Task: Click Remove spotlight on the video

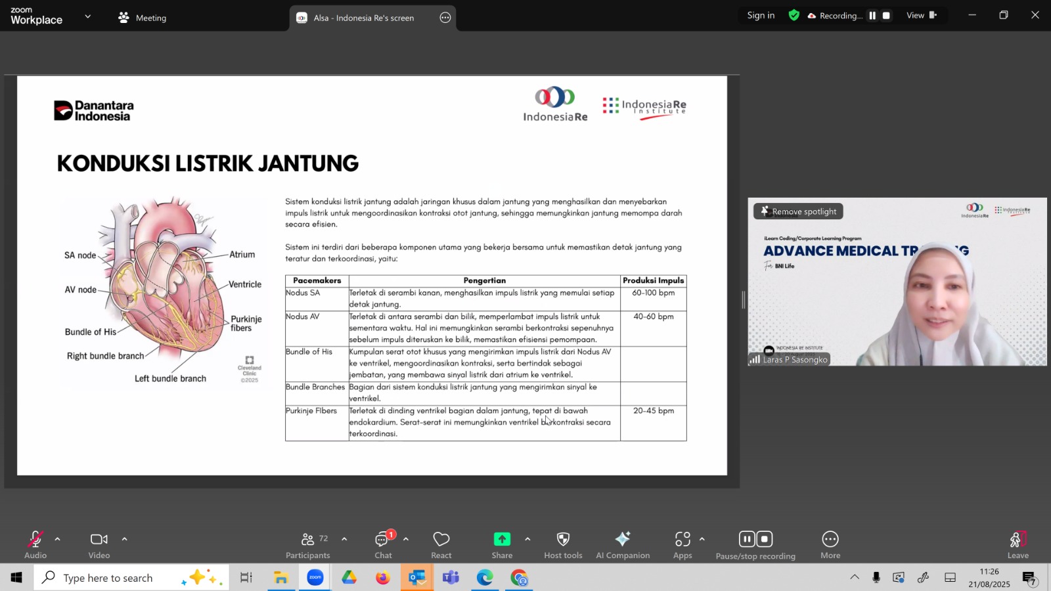Action: (x=798, y=211)
